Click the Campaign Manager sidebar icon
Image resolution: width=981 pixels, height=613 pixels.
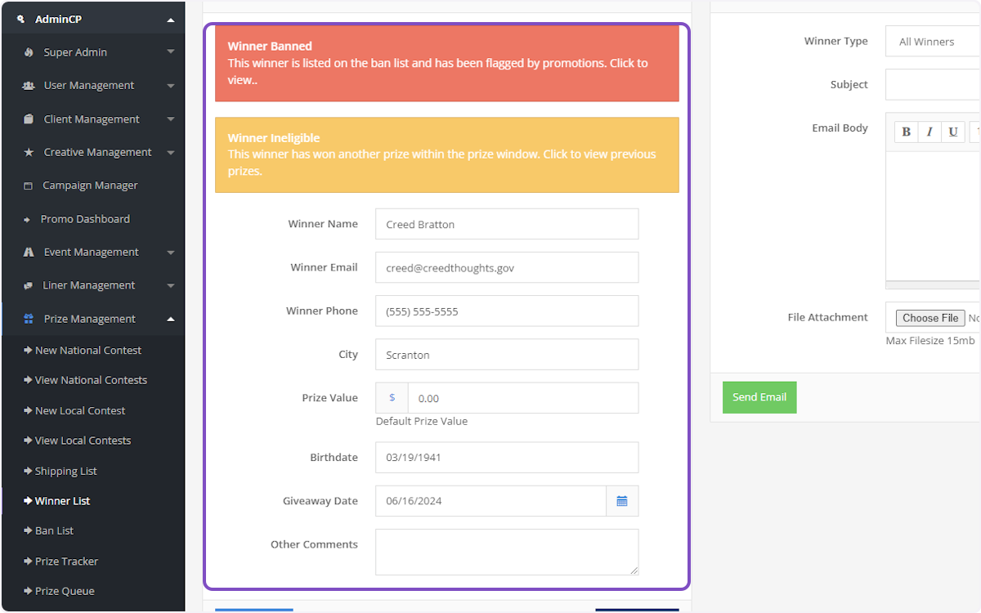(x=27, y=185)
